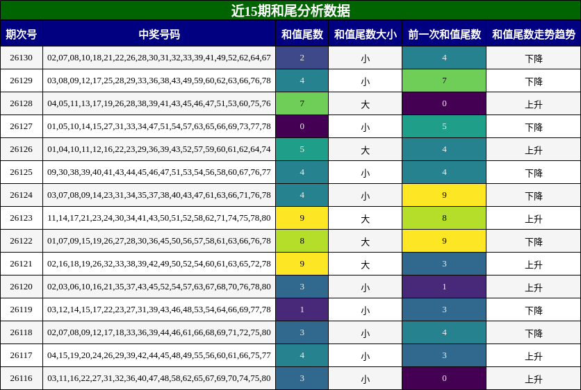This screenshot has height=390, width=581.
Task: Select period number 26117
Action: (x=22, y=355)
